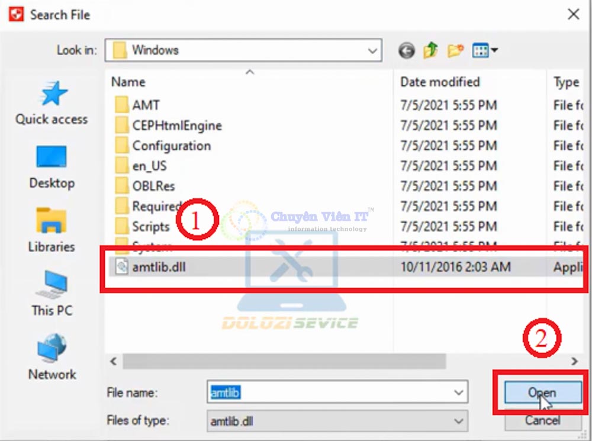Create a new folder via toolbar icon

point(455,51)
